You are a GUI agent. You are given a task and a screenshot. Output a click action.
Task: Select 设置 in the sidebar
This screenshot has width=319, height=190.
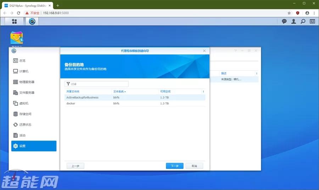(34, 146)
